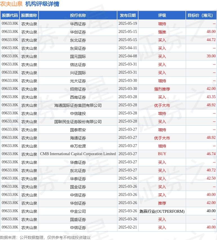Viewport: 217px width, 240px height.
Task: Click the BUY rating cell
Action: tap(162, 154)
